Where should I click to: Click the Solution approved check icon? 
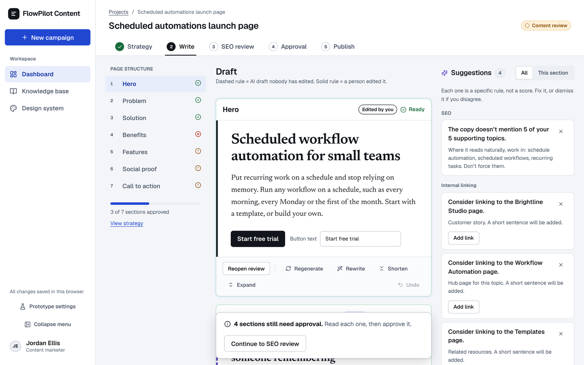(x=198, y=117)
